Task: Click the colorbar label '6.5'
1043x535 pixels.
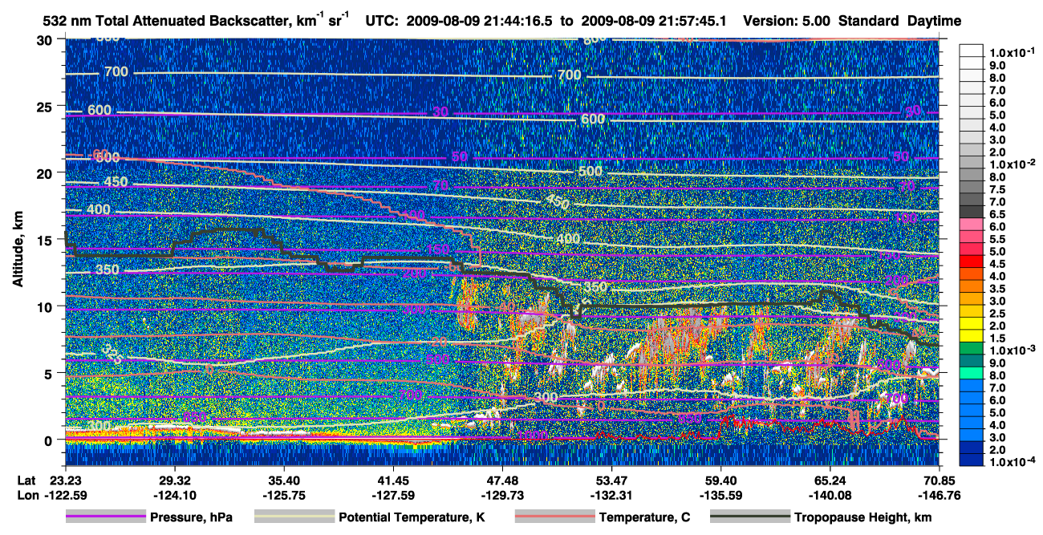Action: point(997,213)
